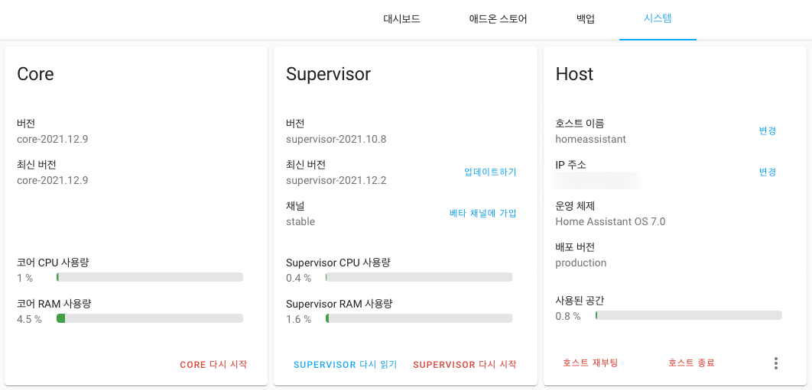Click 베타 채널에 가입 link
The image size is (812, 390).
coord(482,213)
